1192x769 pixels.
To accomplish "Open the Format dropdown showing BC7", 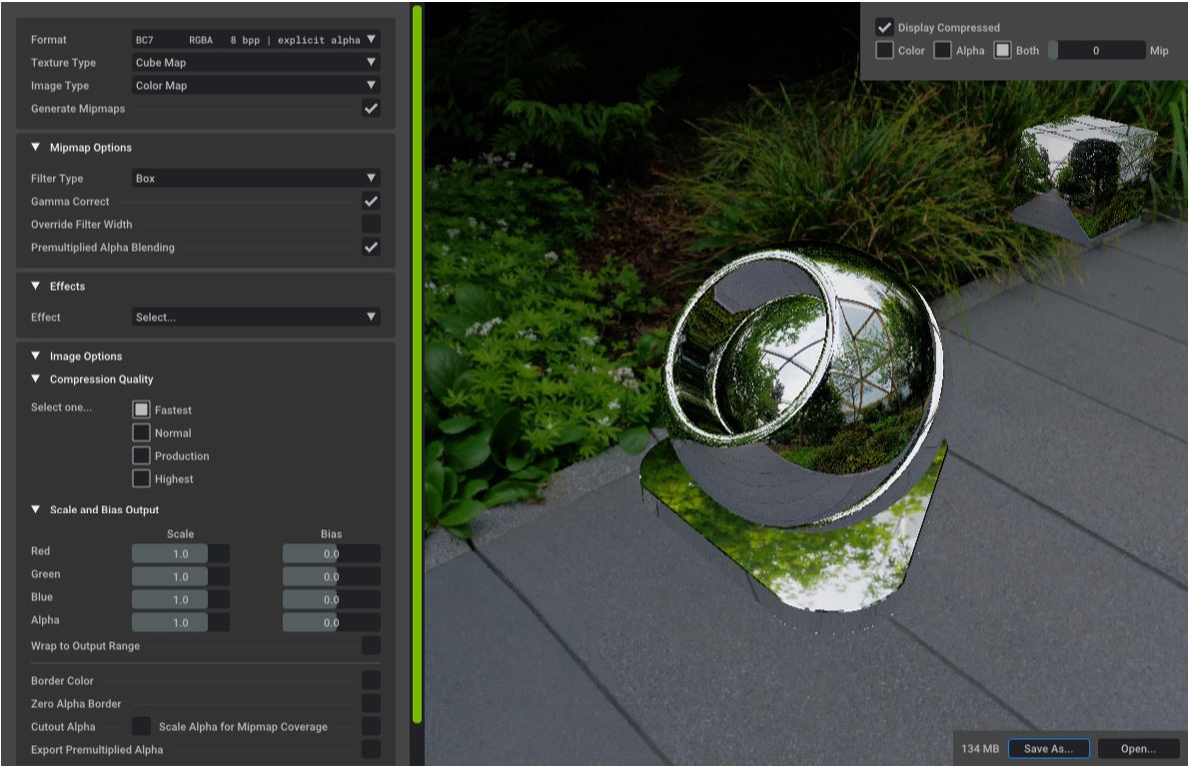I will 256,40.
